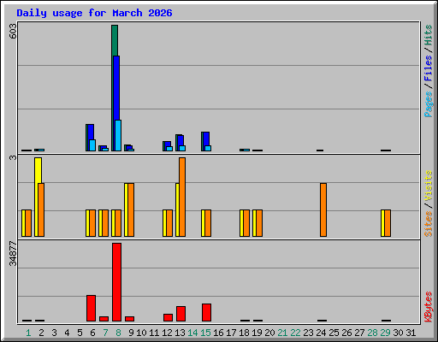Screen dimensions: 438x342
Task: Click the 'Pages' legend label
Action: (429, 104)
